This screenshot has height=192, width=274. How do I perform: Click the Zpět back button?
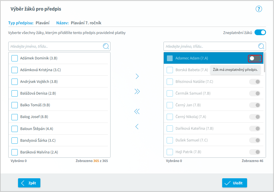point(29,183)
